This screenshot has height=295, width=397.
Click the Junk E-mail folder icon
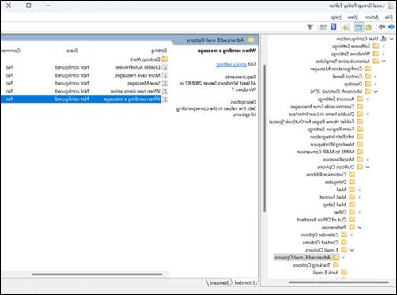pos(344,272)
